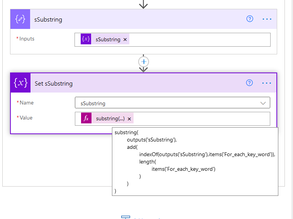Click the Set variable icon on Set sSubstring
Viewport: 293px width, 219px height.
[20, 83]
